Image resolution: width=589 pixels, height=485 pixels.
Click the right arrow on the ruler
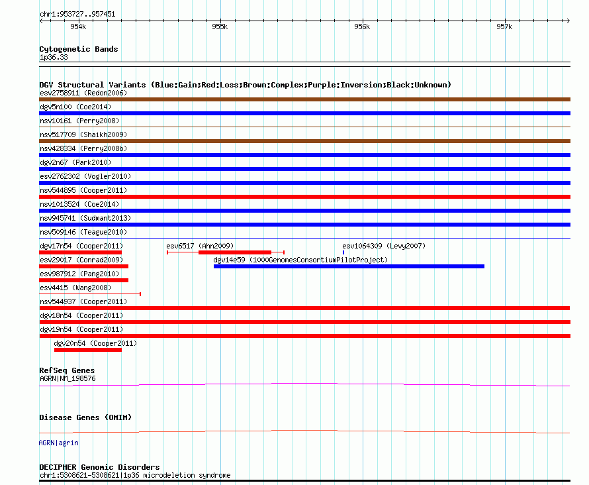click(x=568, y=21)
